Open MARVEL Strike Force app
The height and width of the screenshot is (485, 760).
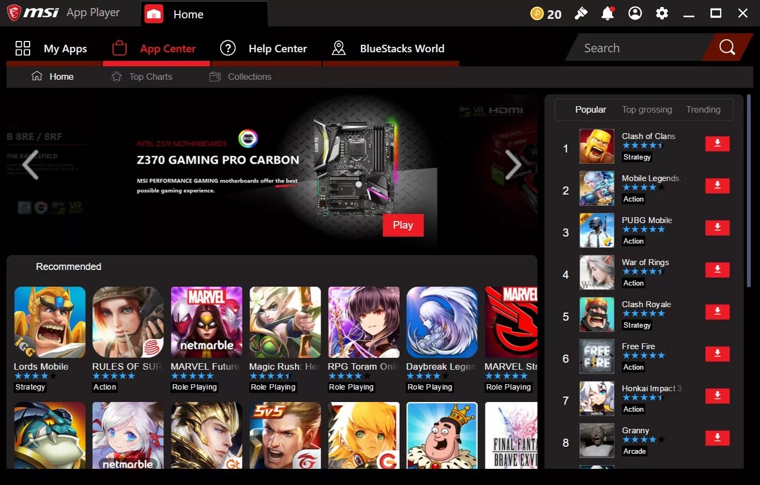[511, 322]
